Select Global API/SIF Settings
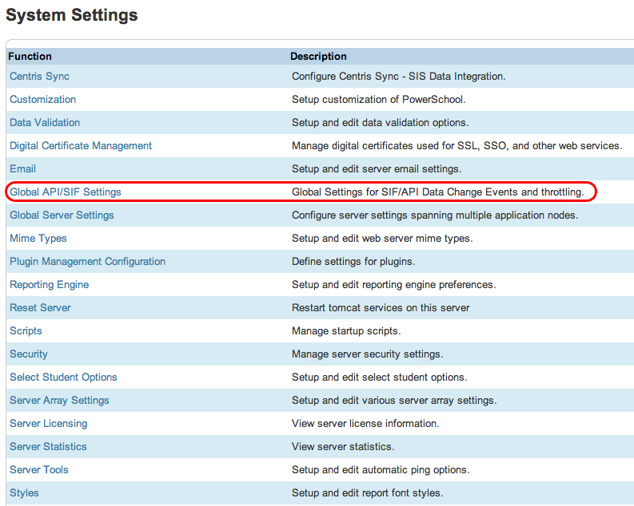The image size is (634, 506). point(66,192)
